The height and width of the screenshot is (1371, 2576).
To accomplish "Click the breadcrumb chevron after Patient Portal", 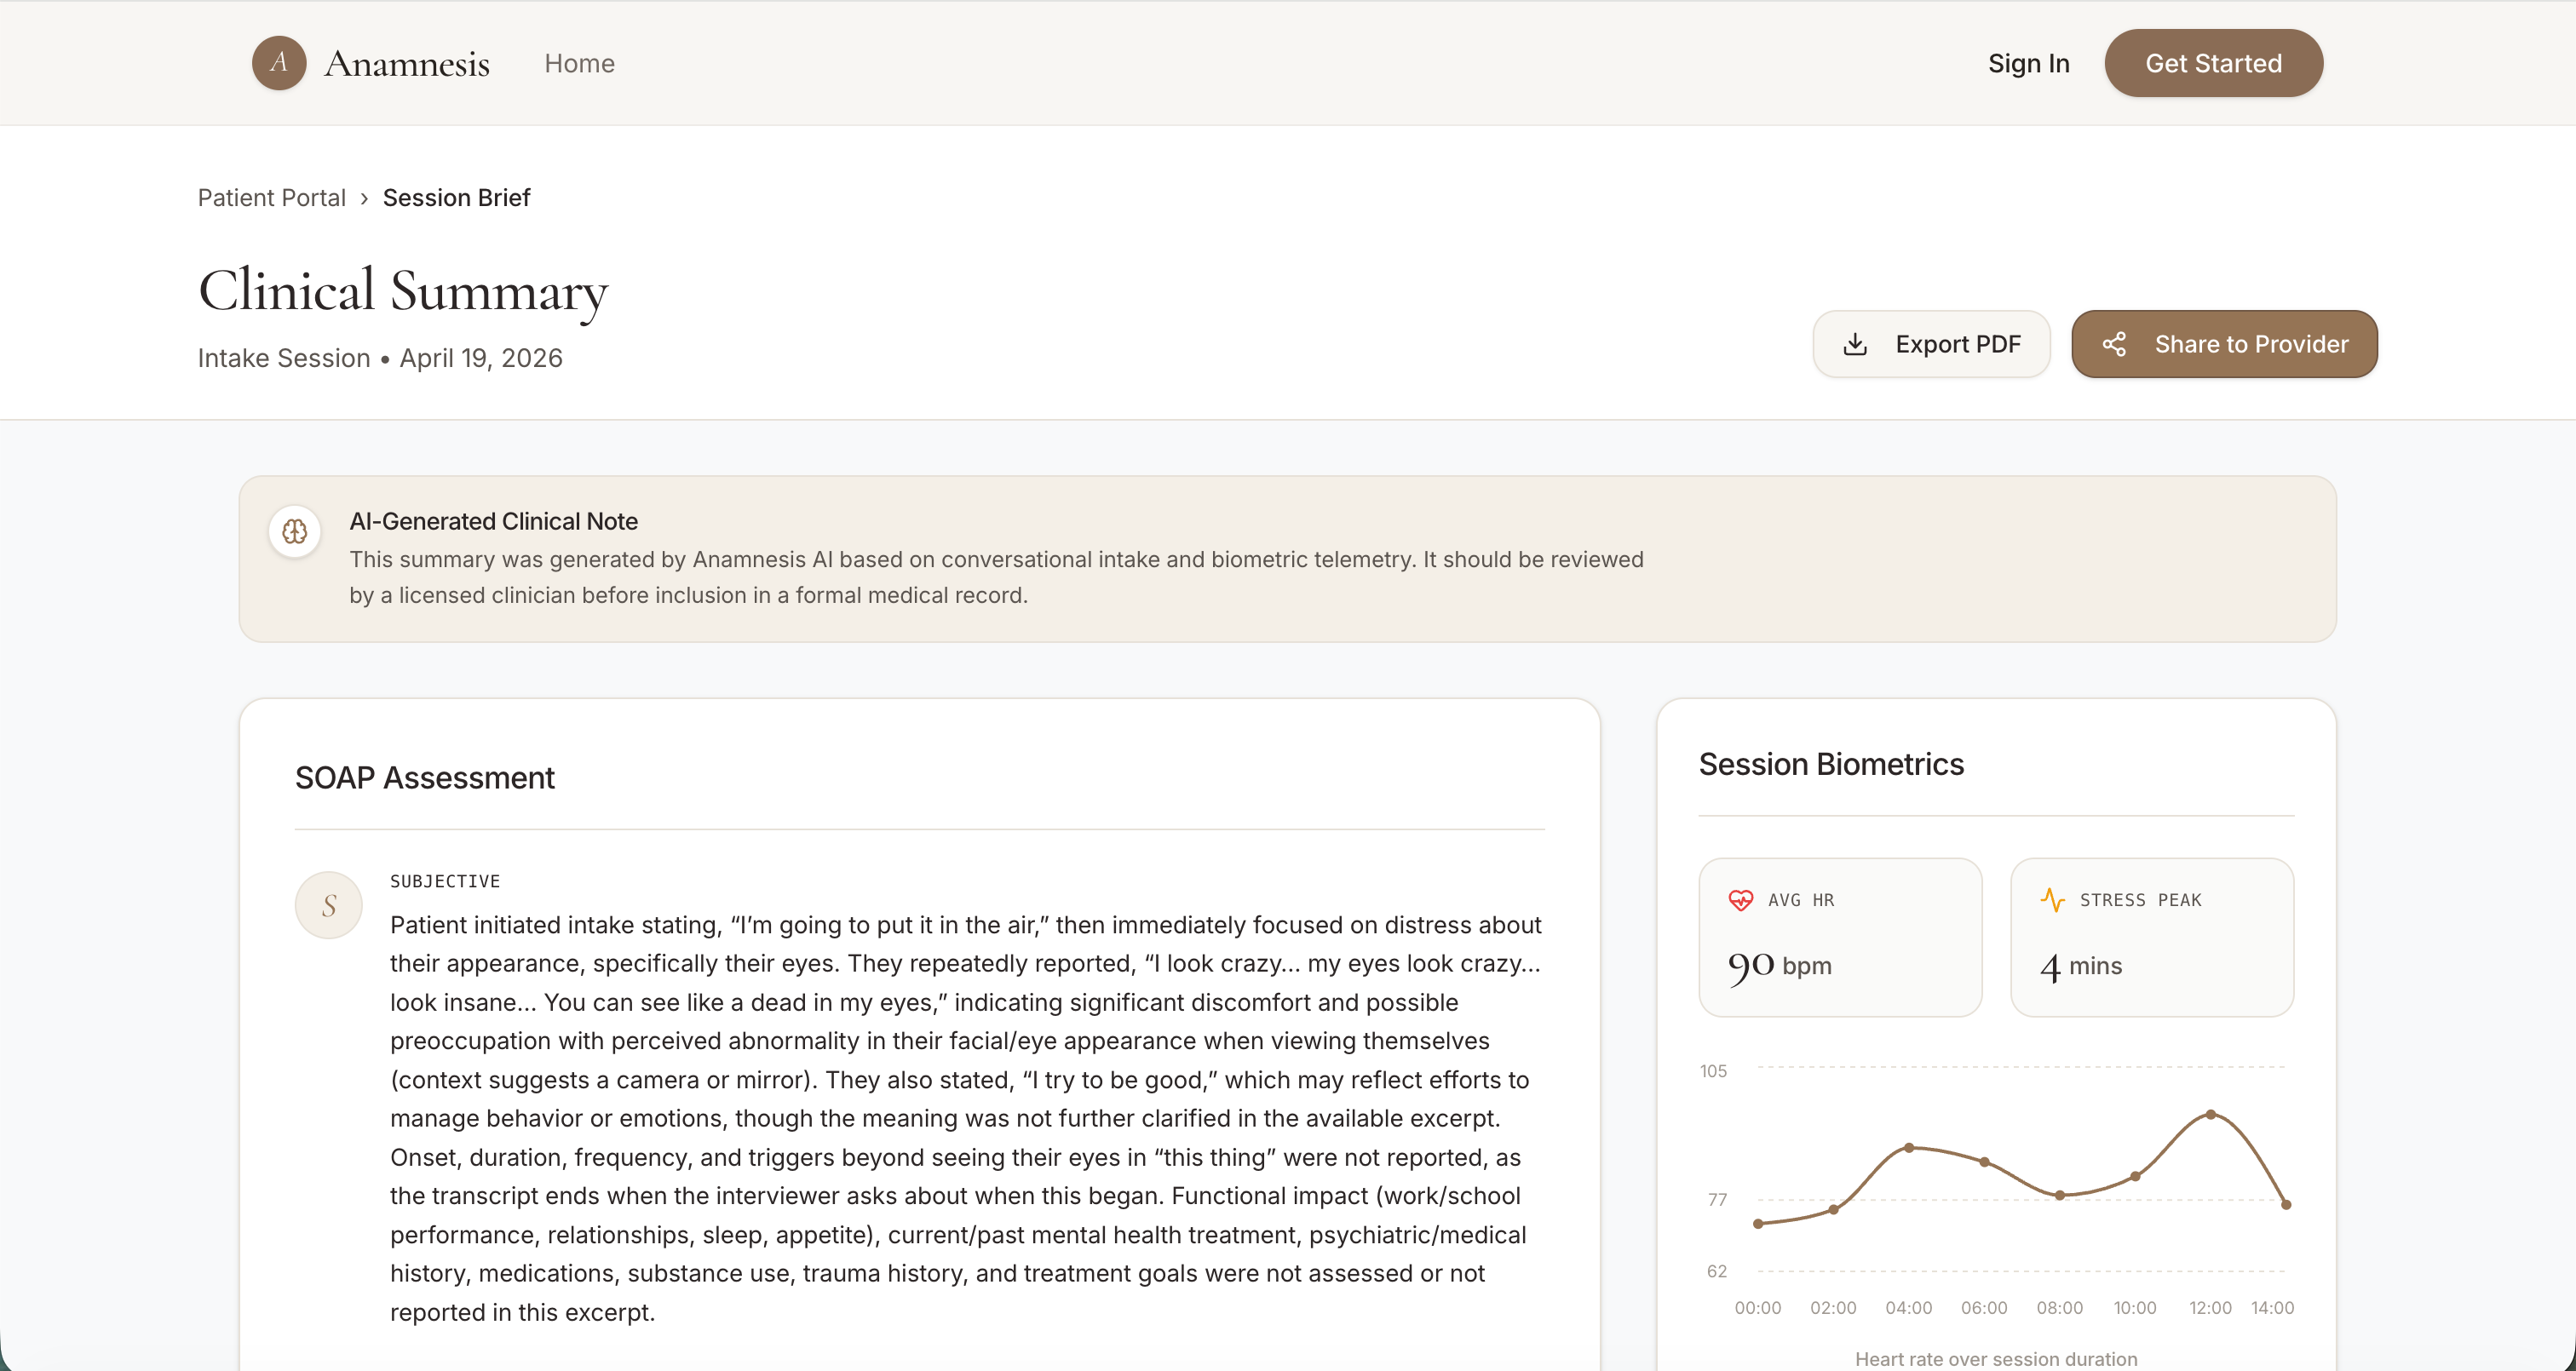I will click(364, 198).
